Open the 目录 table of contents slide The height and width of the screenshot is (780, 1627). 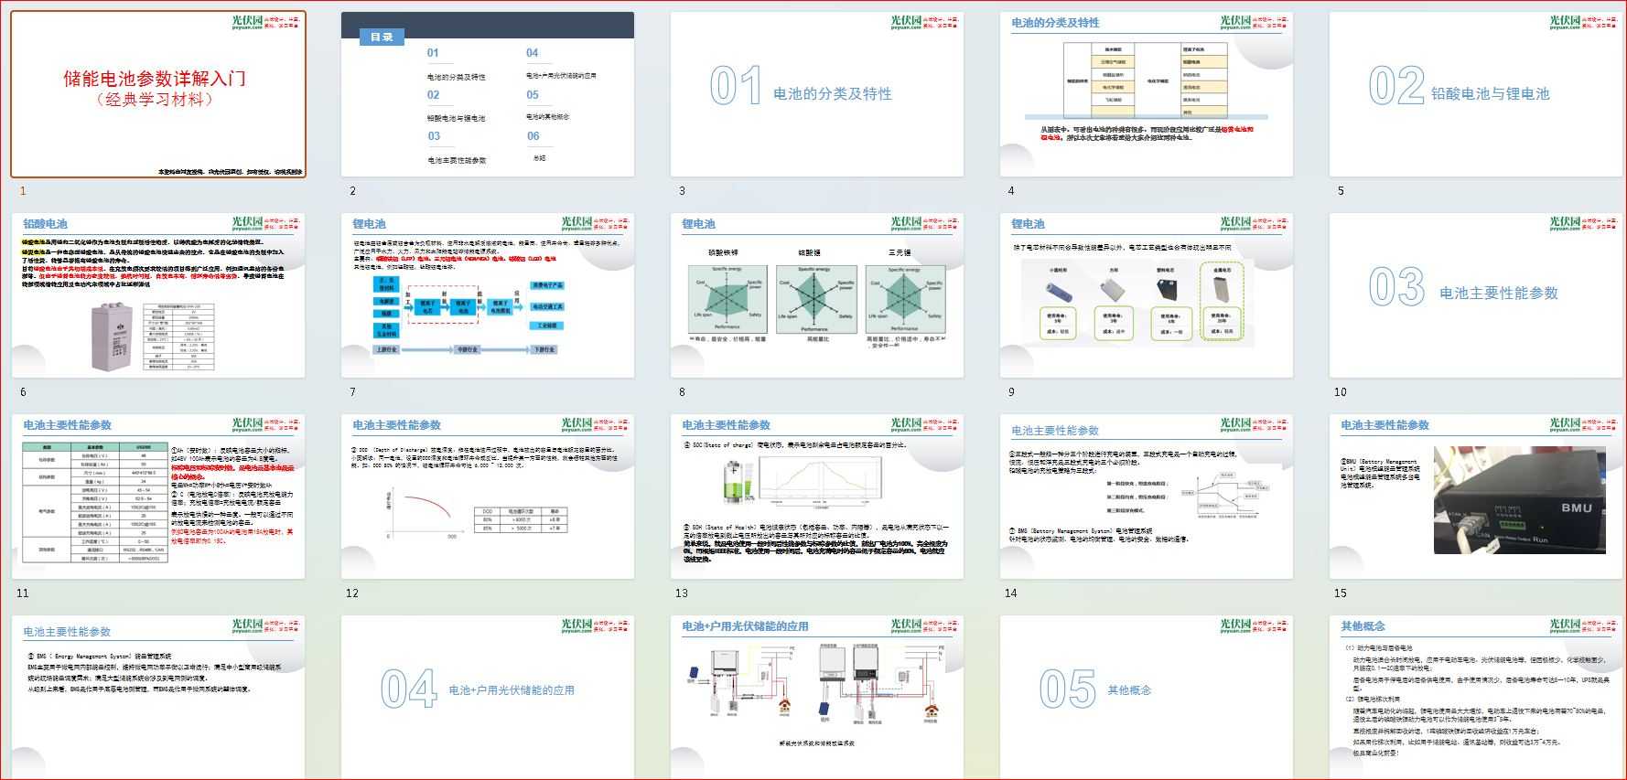point(487,94)
